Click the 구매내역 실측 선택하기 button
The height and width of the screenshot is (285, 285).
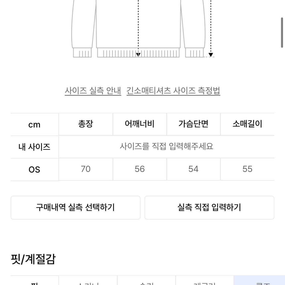(75, 207)
